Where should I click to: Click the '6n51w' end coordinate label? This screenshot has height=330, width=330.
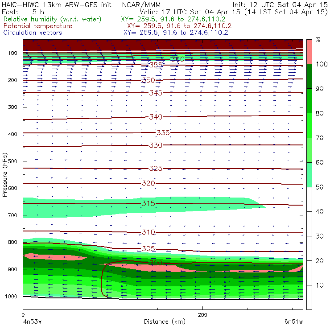[x=293, y=322]
